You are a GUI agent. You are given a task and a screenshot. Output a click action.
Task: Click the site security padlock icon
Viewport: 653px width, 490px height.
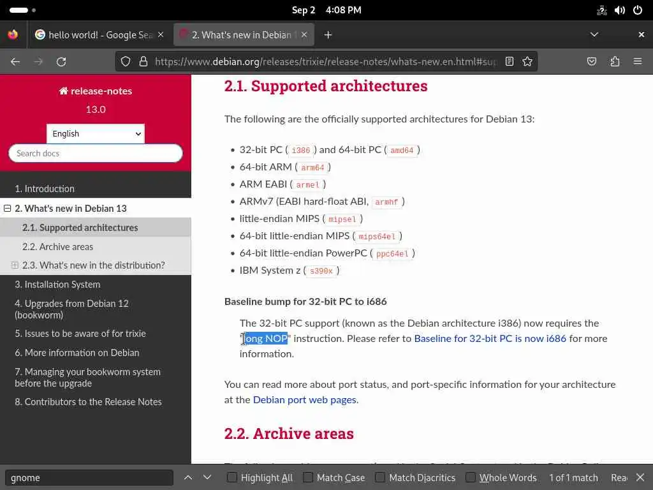click(143, 62)
